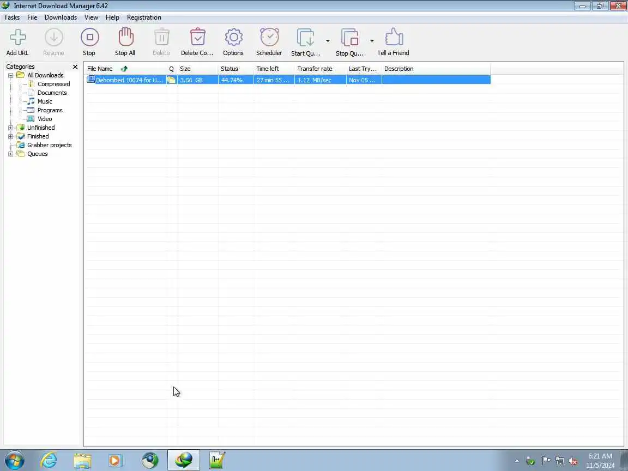Open Stop Queue dropdown arrow
Screen dimensions: 628x471
pyautogui.click(x=372, y=41)
